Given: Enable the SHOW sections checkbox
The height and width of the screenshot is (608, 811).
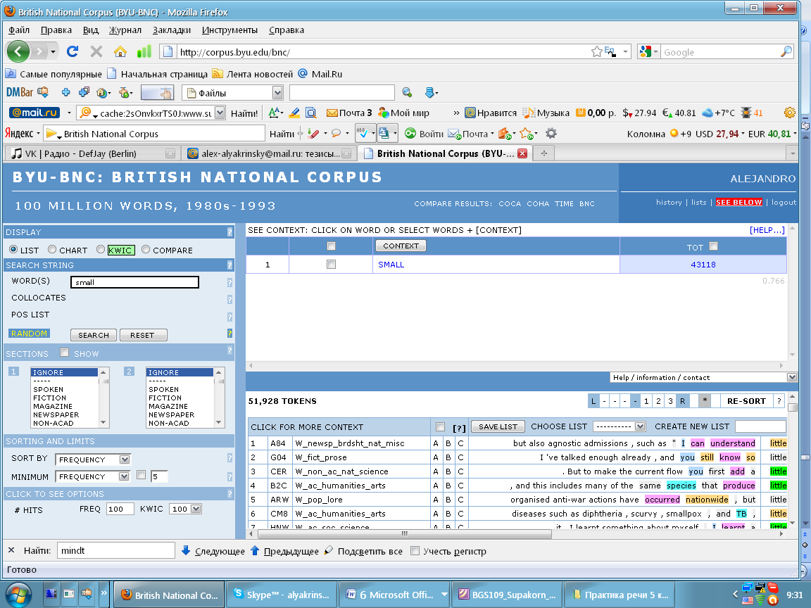Looking at the screenshot, I should point(65,353).
